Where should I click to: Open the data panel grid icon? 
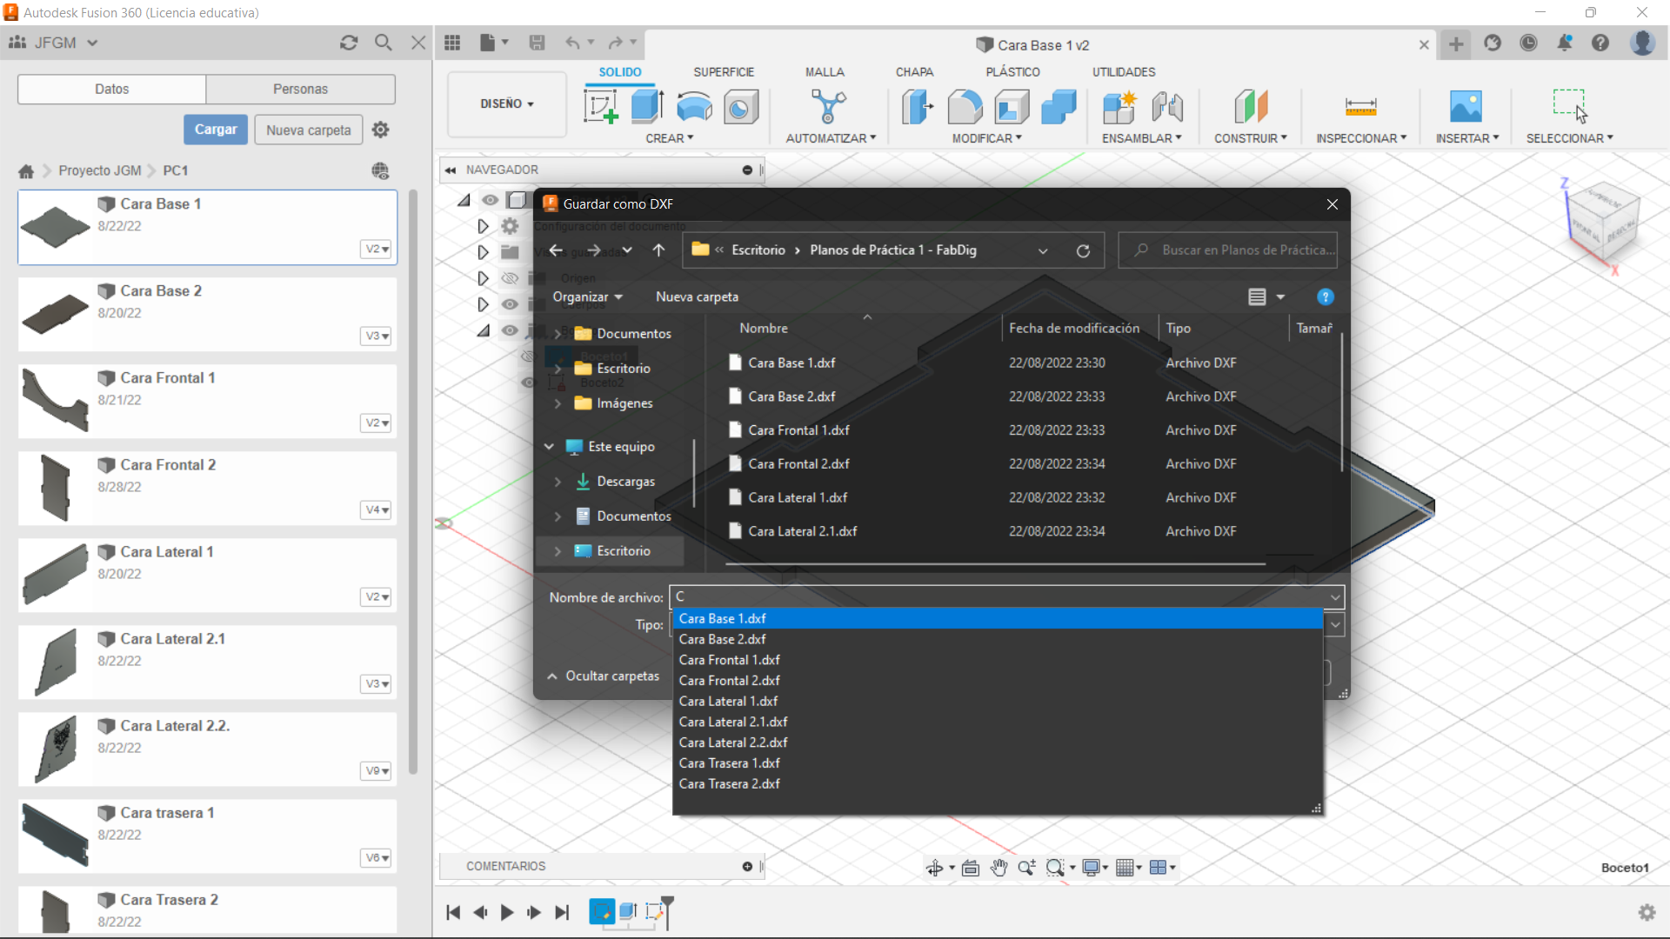pos(452,43)
